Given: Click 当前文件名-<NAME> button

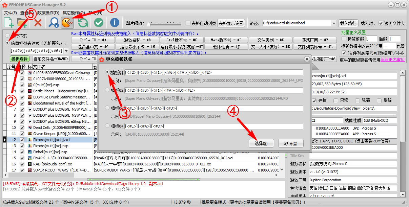Looking at the screenshot, I should (x=51, y=59).
